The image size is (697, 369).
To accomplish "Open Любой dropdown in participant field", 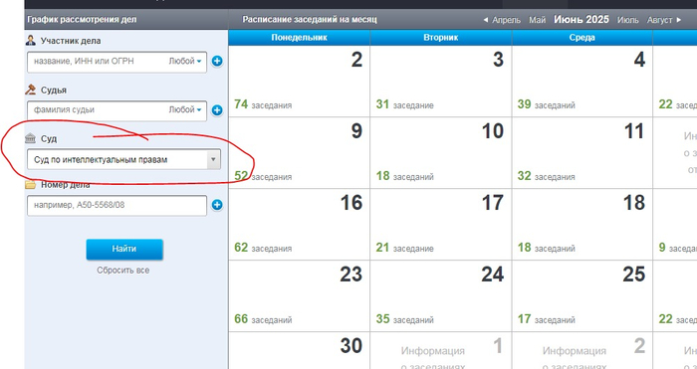I will [x=185, y=62].
